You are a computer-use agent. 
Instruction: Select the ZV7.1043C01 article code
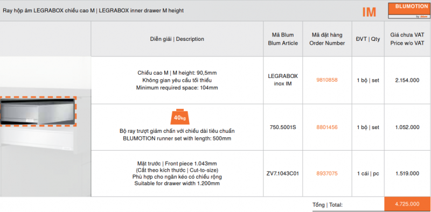pos(283,174)
